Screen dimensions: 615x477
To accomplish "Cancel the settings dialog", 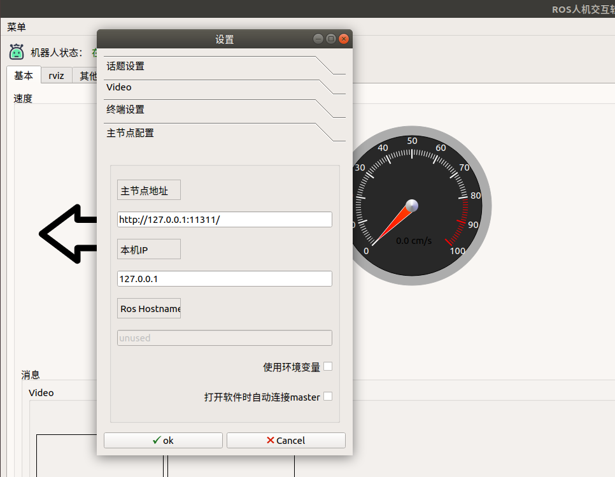I will coord(286,441).
